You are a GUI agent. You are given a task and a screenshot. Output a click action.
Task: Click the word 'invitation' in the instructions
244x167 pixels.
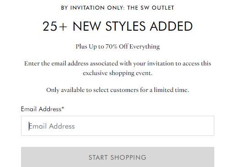coord(160,64)
